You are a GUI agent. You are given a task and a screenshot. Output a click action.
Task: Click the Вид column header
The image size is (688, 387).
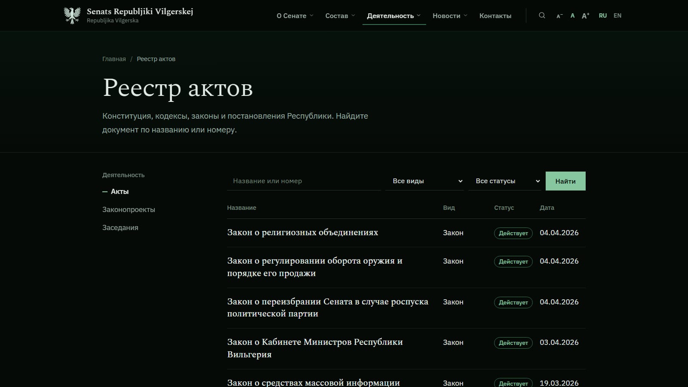(x=449, y=208)
